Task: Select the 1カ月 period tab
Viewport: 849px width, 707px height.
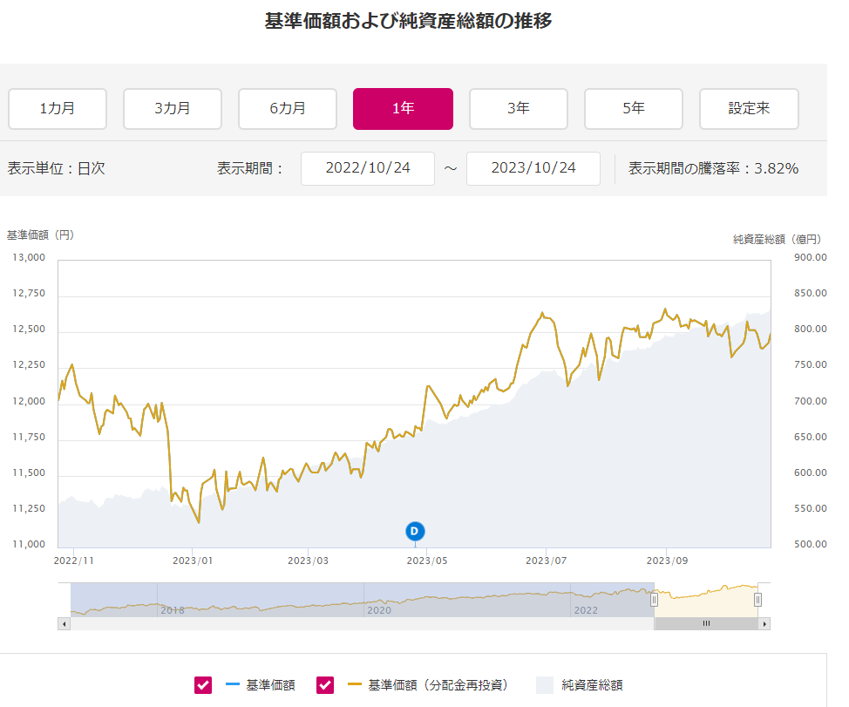Action: (58, 109)
